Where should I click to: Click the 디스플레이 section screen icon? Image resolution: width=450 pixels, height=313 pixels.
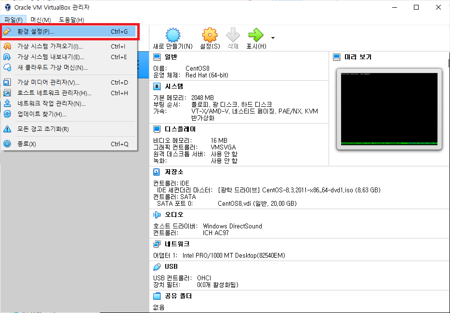click(x=157, y=129)
